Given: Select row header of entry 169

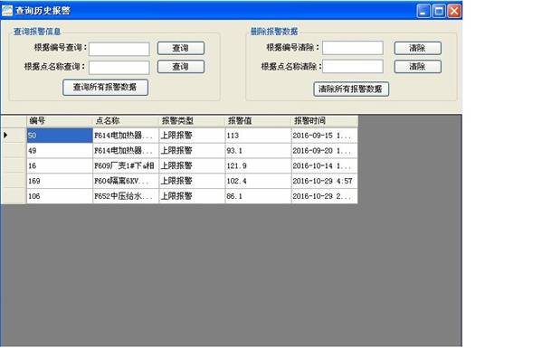Looking at the screenshot, I should (14, 181).
